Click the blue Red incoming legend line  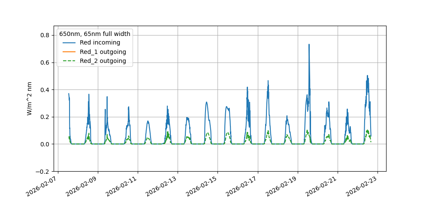[x=69, y=43]
